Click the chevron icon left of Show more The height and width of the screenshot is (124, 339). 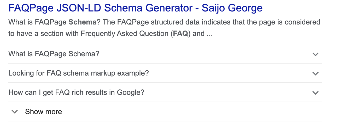tap(15, 112)
